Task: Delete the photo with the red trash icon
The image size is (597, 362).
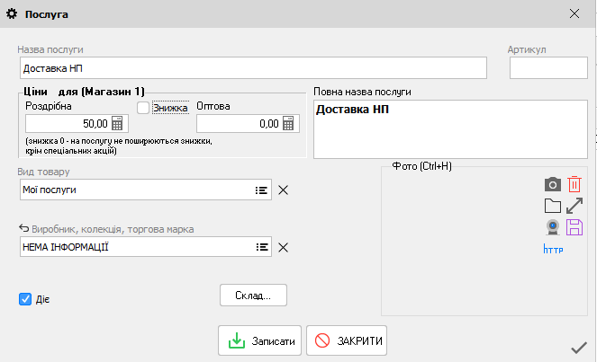Action: [x=574, y=184]
